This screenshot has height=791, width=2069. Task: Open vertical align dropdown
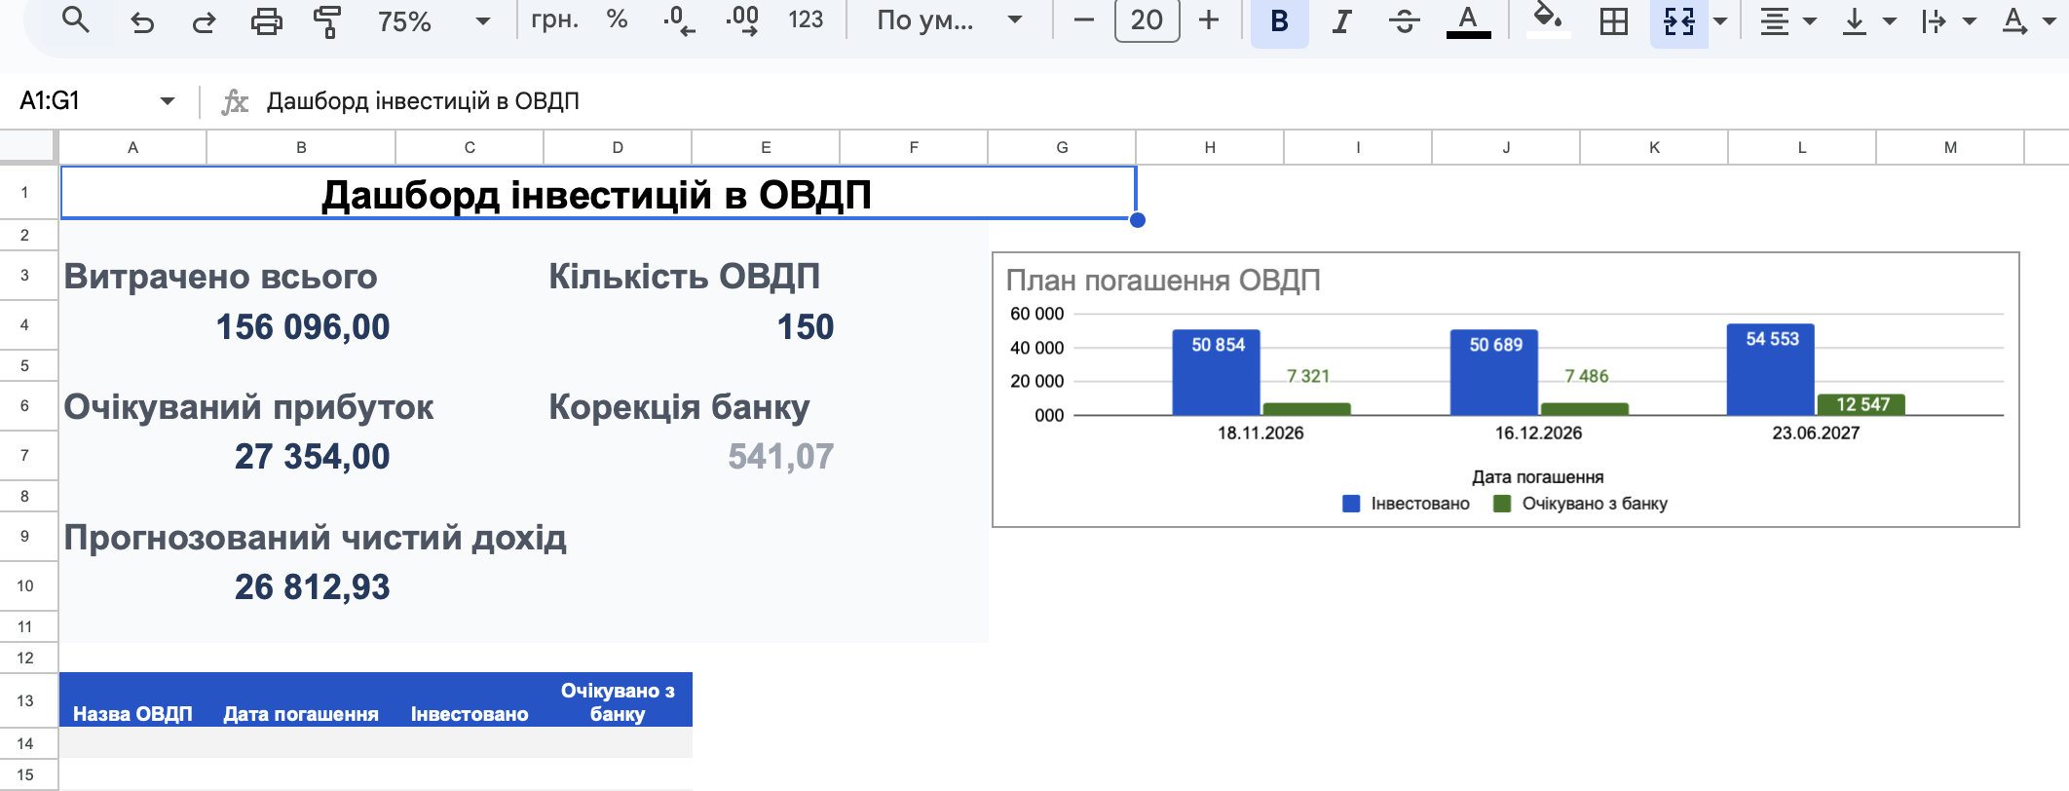(1868, 21)
